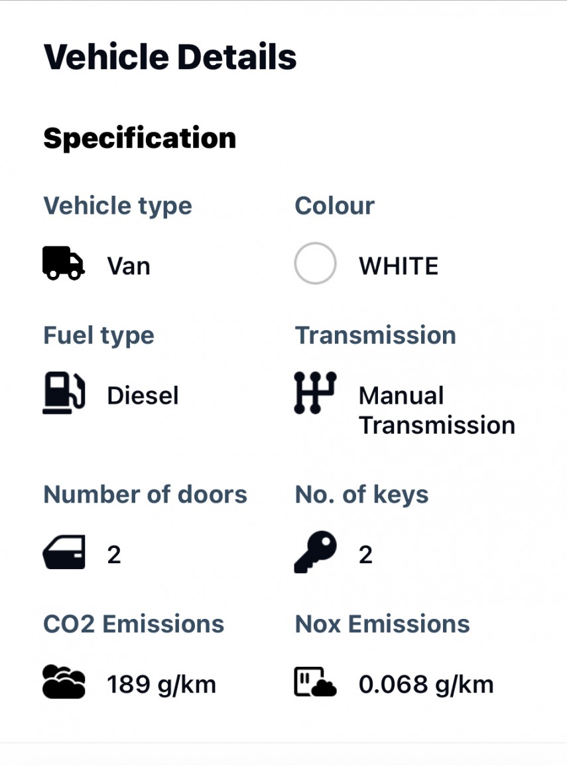The width and height of the screenshot is (567, 765).
Task: Click the Diesel value text
Action: point(143,396)
